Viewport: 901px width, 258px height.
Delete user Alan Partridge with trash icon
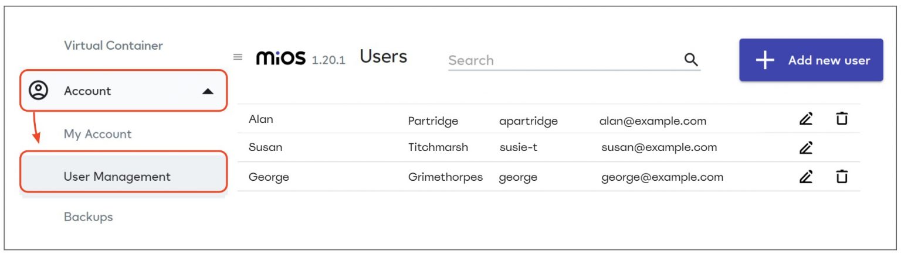pyautogui.click(x=842, y=119)
